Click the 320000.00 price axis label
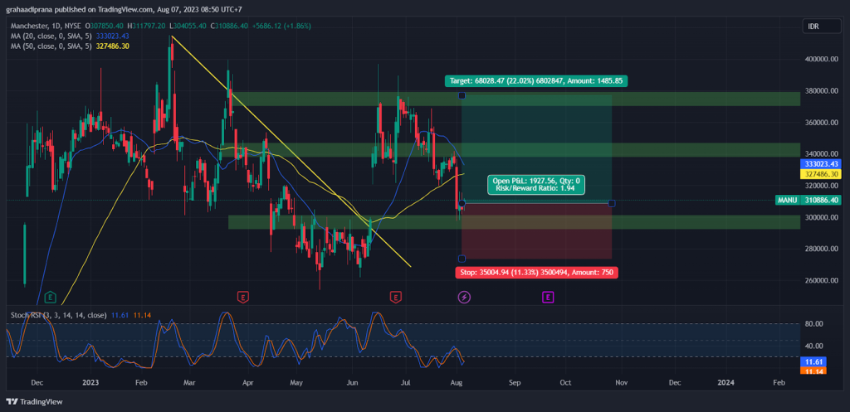850x412 pixels. 822,186
